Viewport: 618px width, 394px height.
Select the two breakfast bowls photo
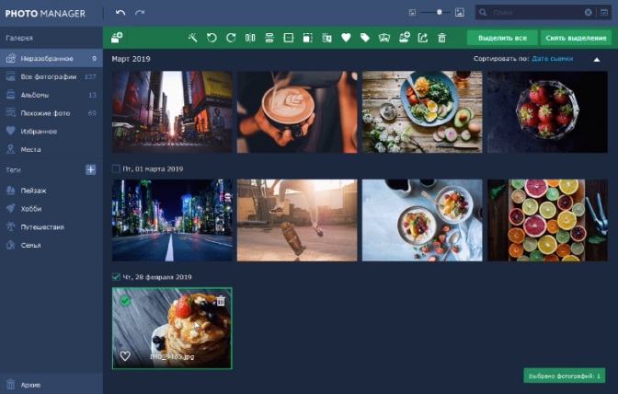(x=422, y=220)
